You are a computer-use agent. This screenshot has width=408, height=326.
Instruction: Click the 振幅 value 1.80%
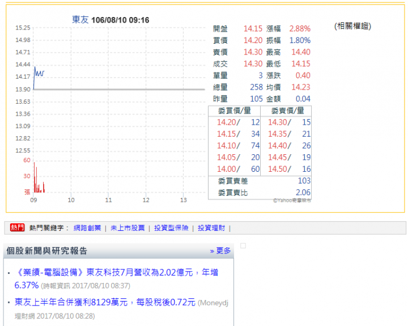pos(300,40)
